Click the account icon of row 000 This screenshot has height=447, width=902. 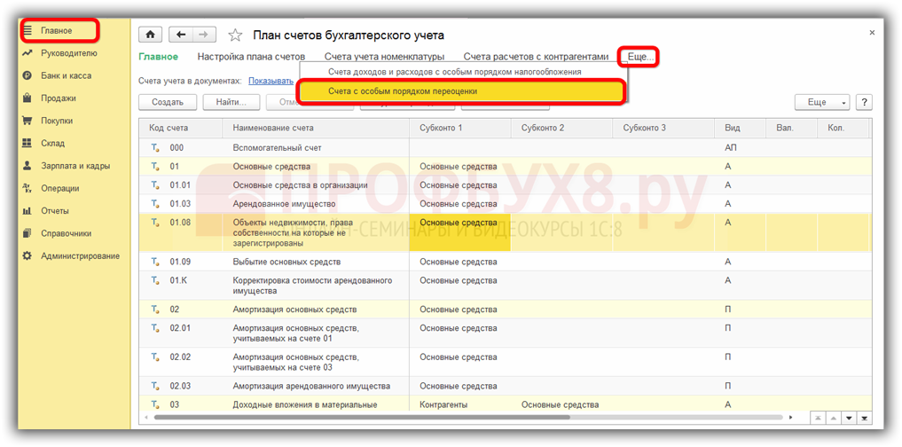pos(155,148)
